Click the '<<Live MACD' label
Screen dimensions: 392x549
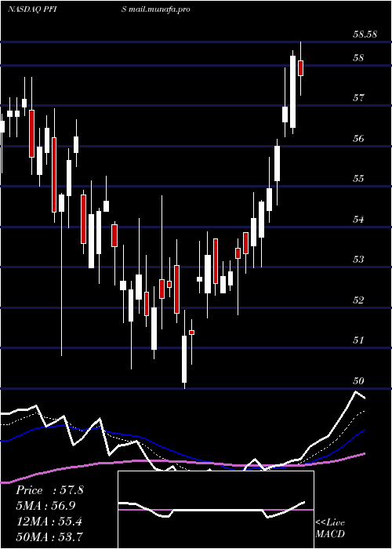[330, 529]
